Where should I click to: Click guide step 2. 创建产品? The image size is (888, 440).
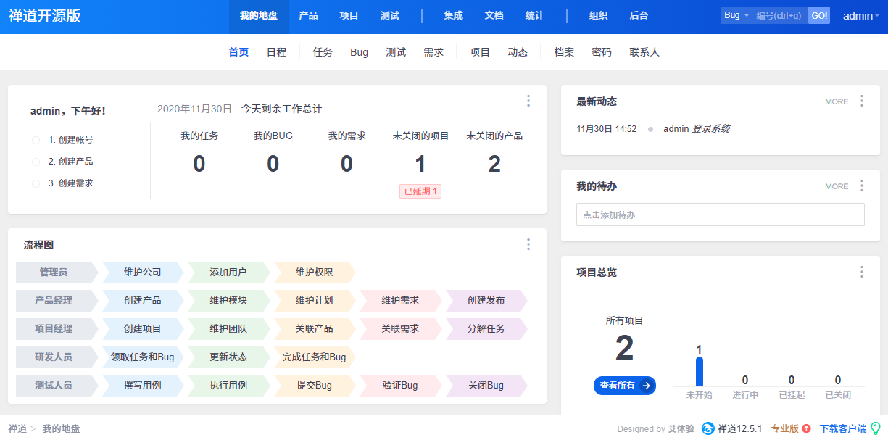(x=71, y=162)
